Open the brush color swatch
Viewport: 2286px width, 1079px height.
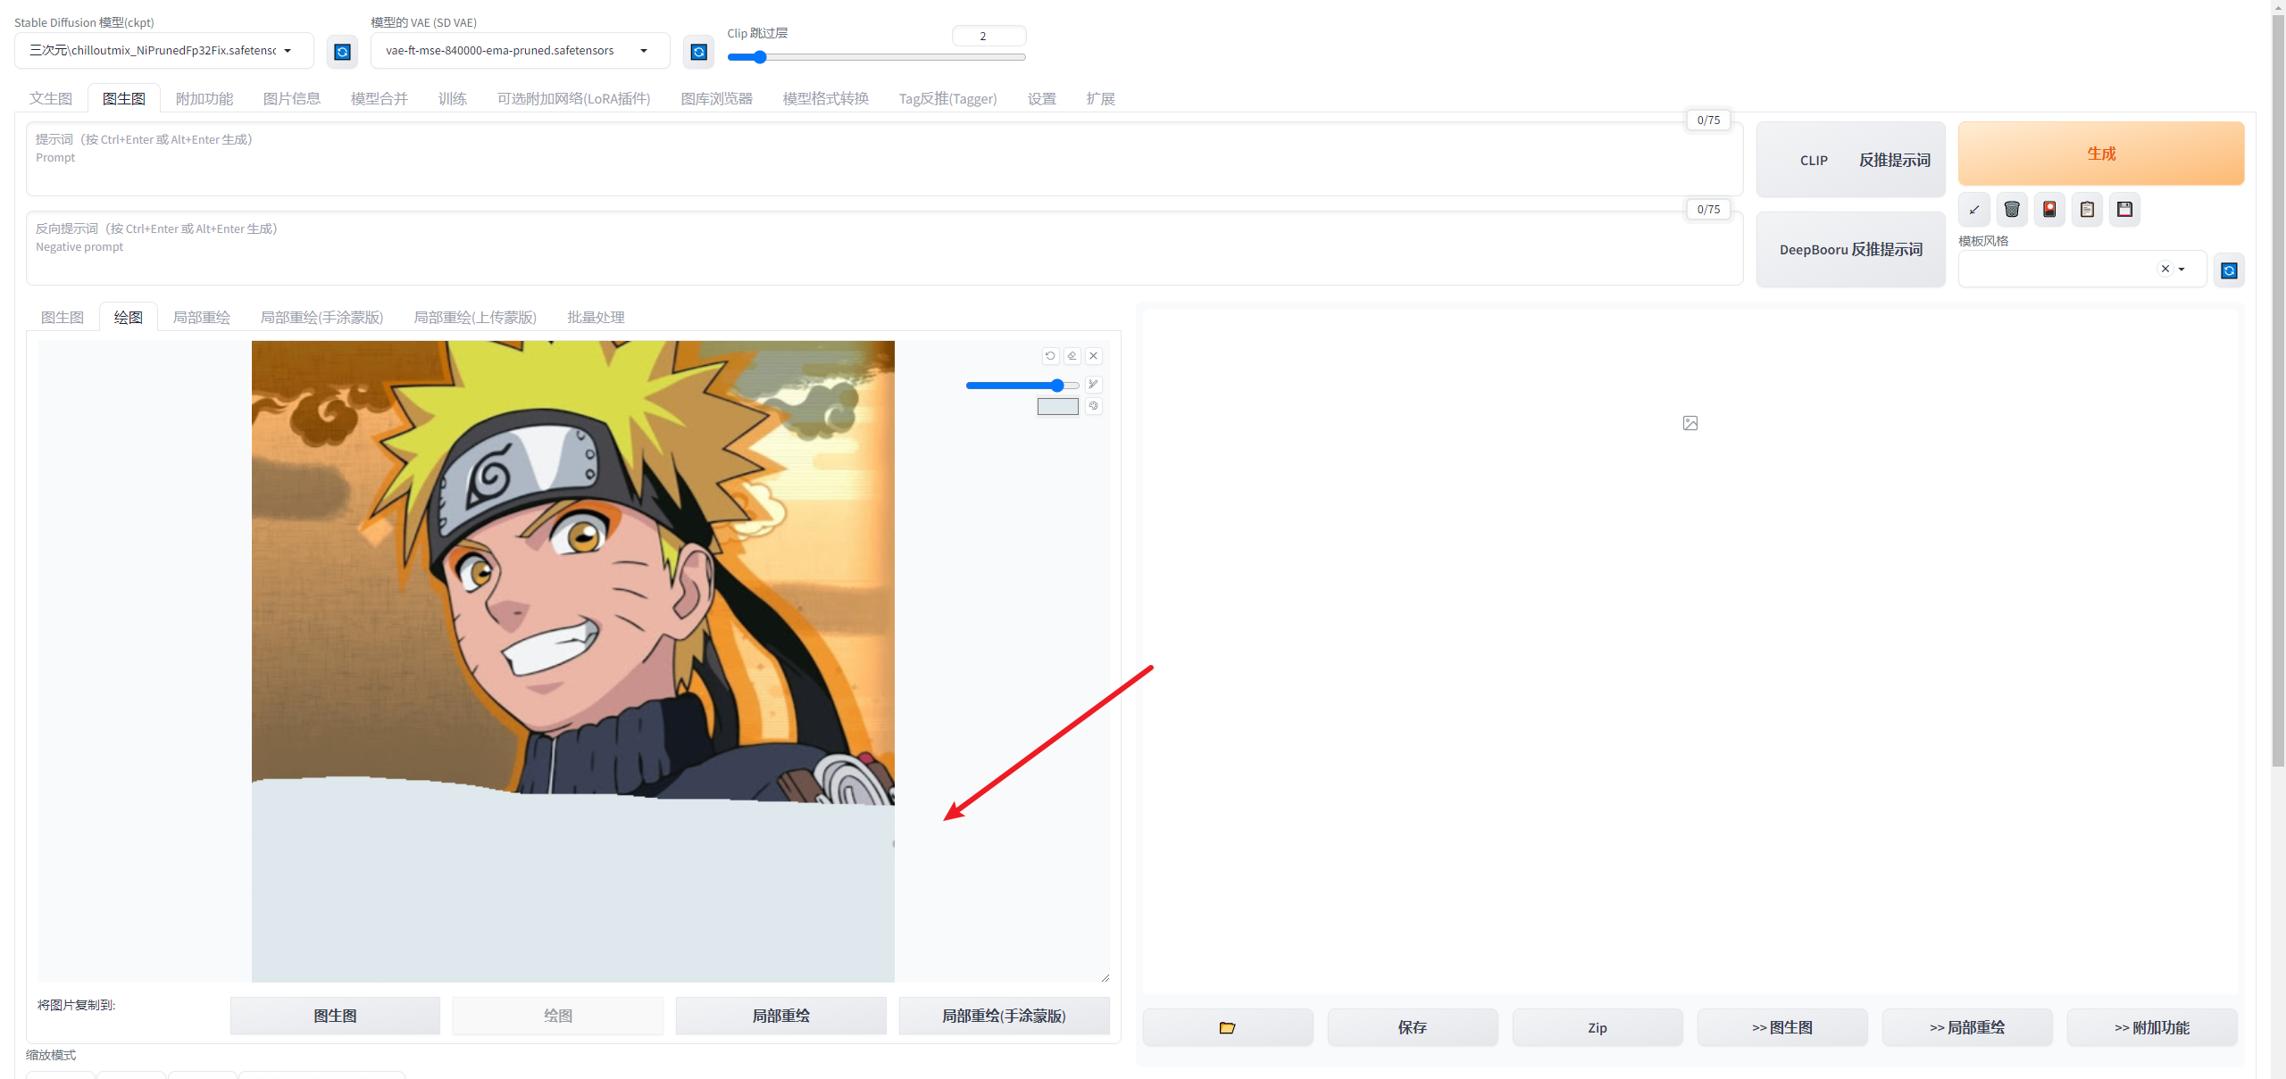click(1058, 407)
